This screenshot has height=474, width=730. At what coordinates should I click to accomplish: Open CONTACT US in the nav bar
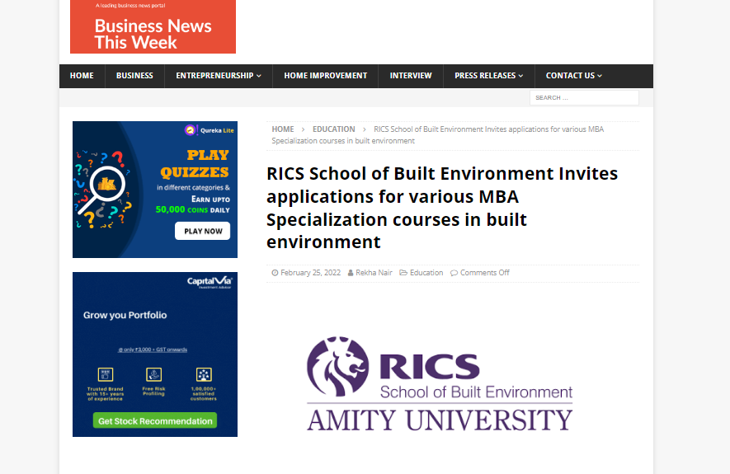[570, 76]
